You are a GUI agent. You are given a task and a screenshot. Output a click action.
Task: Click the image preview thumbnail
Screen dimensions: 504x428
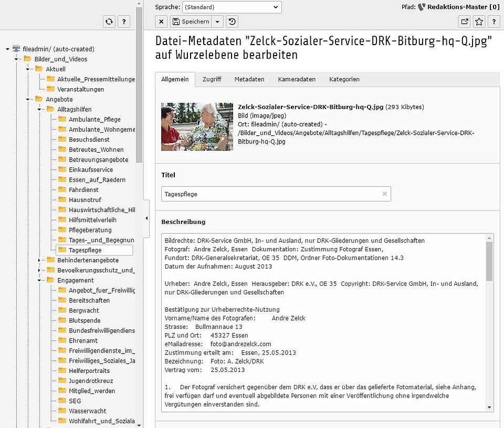click(197, 127)
